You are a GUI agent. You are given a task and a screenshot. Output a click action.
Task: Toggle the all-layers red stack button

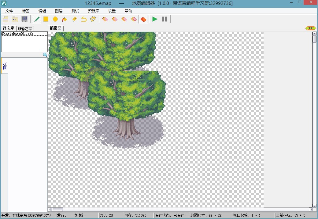click(x=143, y=19)
